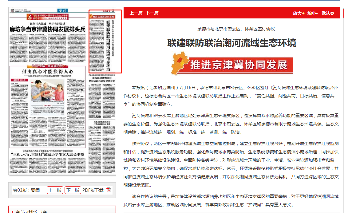Open next page 下一版
This screenshot has width=344, height=213.
(x=73, y=190)
